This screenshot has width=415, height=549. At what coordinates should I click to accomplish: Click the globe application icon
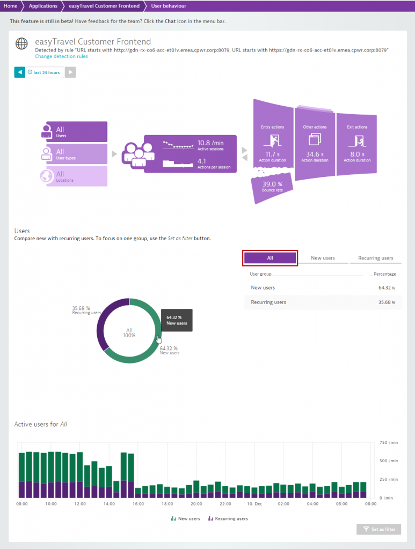pos(21,44)
